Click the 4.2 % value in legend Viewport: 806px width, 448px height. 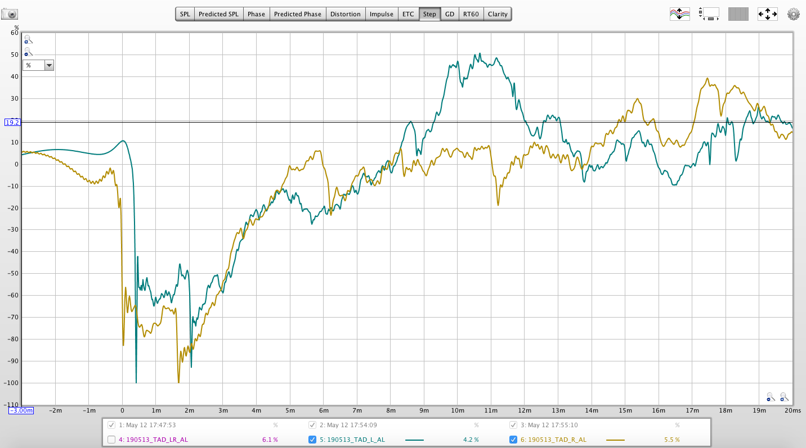(x=471, y=440)
